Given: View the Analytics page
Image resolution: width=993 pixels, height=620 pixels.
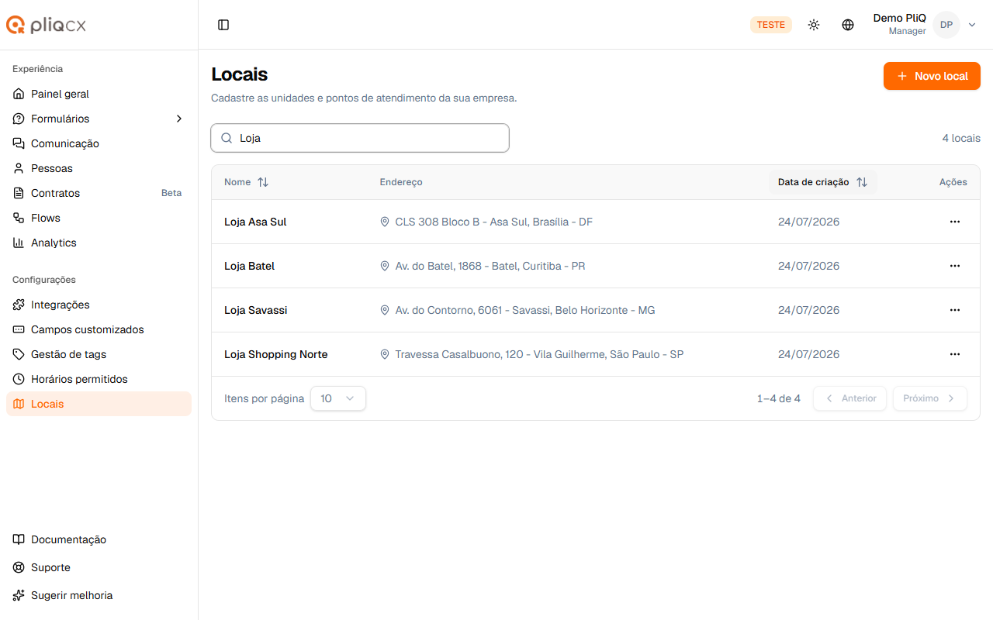Looking at the screenshot, I should click(x=99, y=243).
